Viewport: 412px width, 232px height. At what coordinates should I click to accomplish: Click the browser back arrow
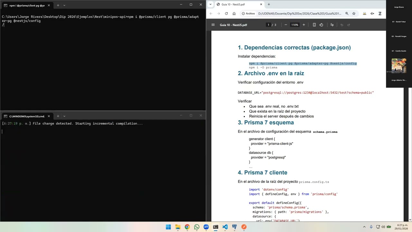211,14
